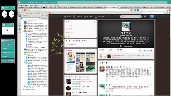Click the xclock window title icon

pyautogui.click(x=4, y=25)
